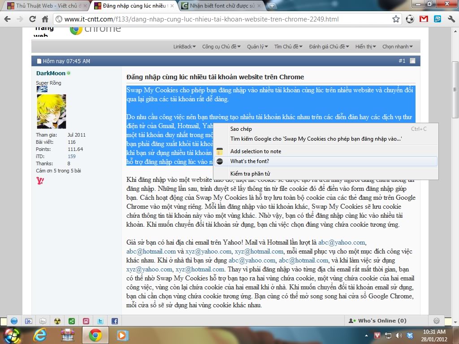Click the speech bubble icon in footer bar
Image resolution: width=459 pixels, height=344 pixels.
43,321
